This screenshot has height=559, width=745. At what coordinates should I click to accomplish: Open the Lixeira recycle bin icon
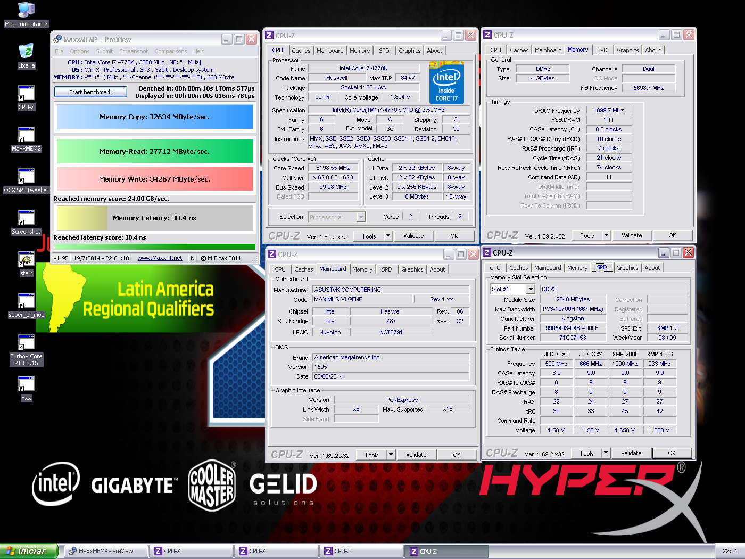pos(26,56)
